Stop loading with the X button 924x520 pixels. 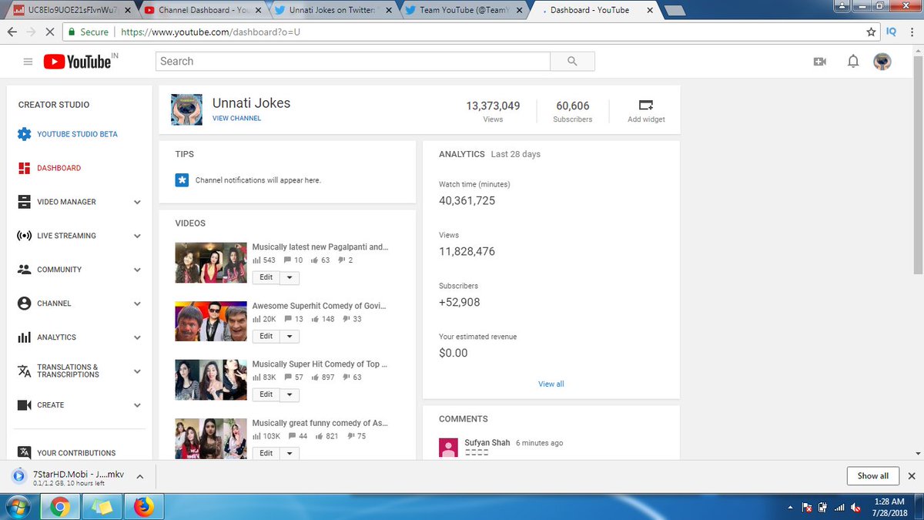point(50,32)
